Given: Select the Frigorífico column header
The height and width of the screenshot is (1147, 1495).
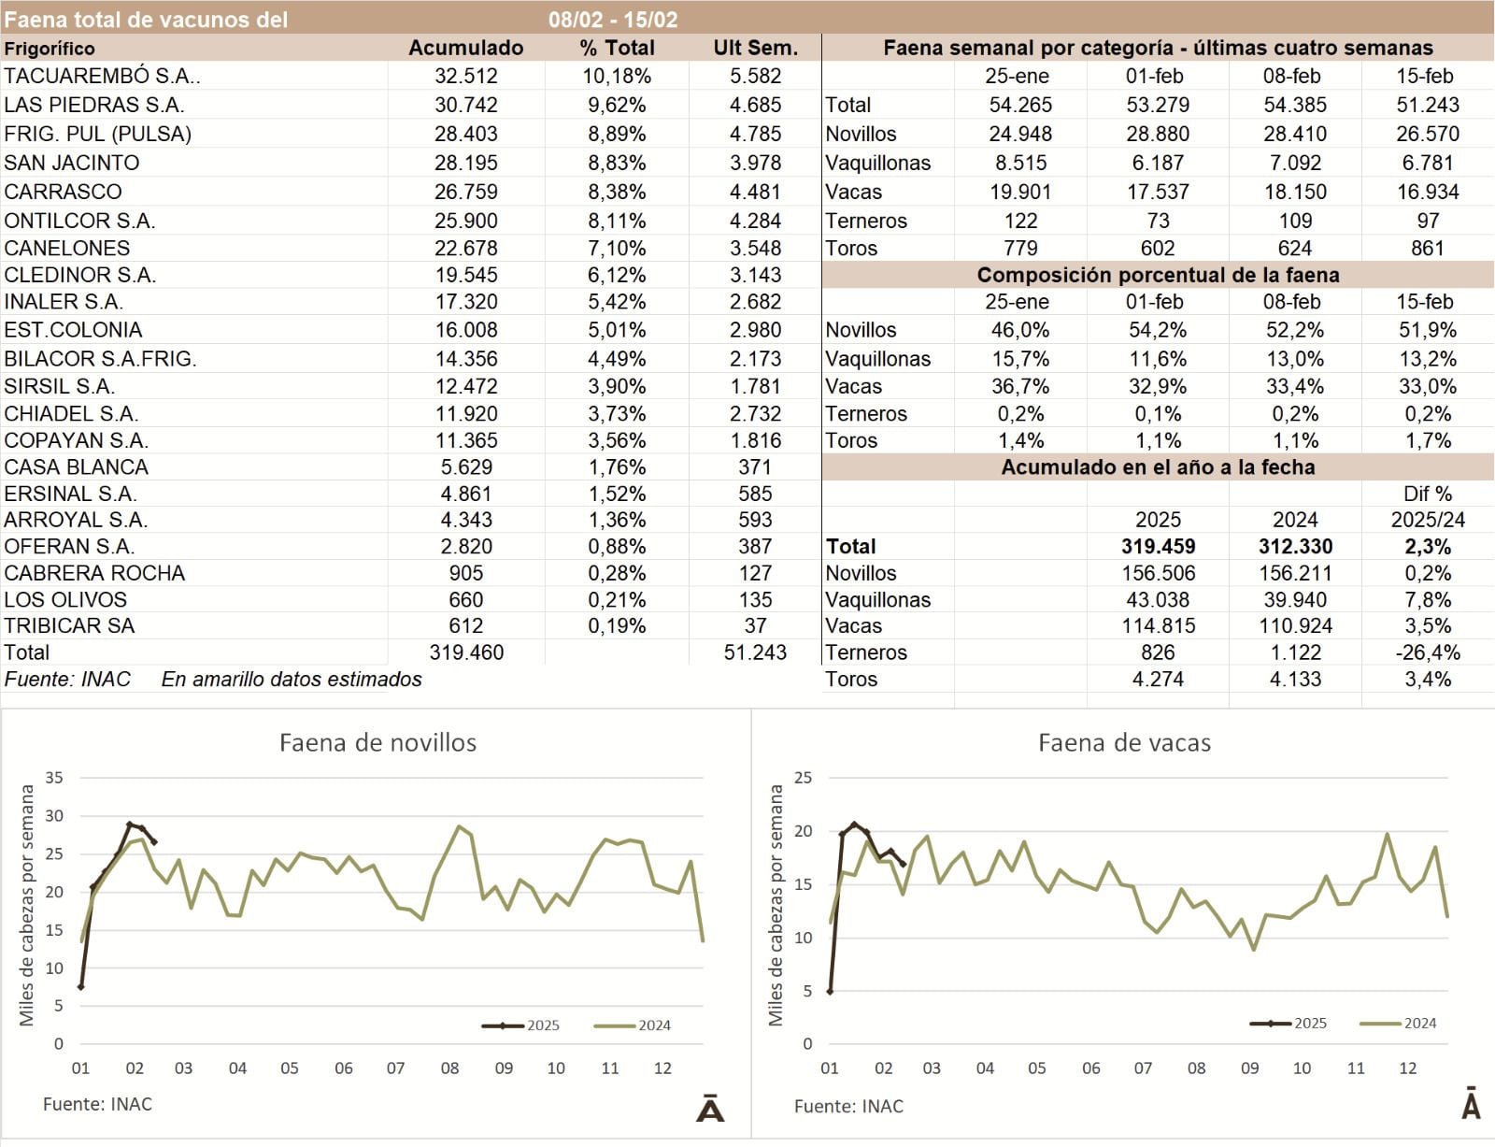Looking at the screenshot, I should (50, 49).
